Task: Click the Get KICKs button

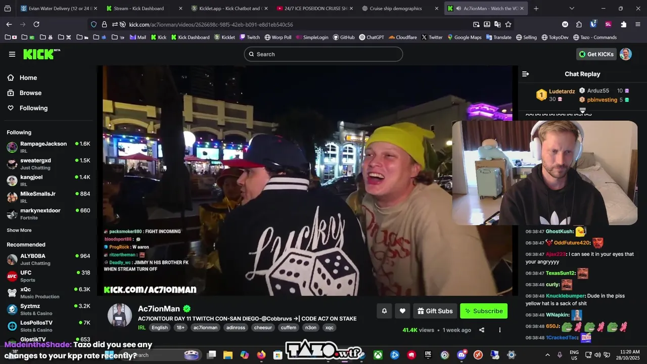Action: click(596, 54)
